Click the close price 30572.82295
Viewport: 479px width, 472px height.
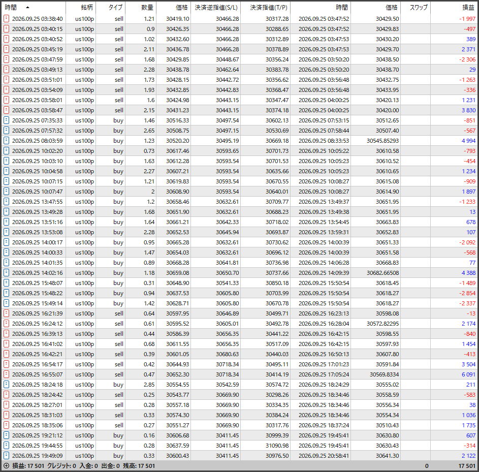(383, 324)
